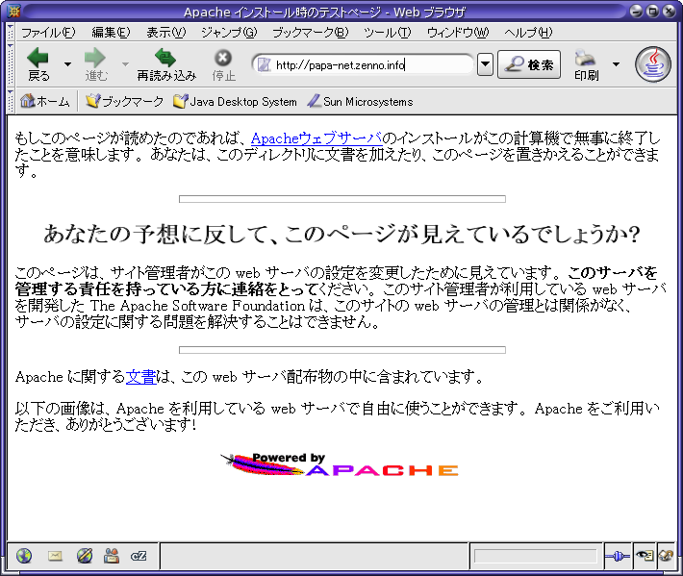Open the ウィンドウ(W) menu
Image resolution: width=683 pixels, height=576 pixels.
coord(457,33)
